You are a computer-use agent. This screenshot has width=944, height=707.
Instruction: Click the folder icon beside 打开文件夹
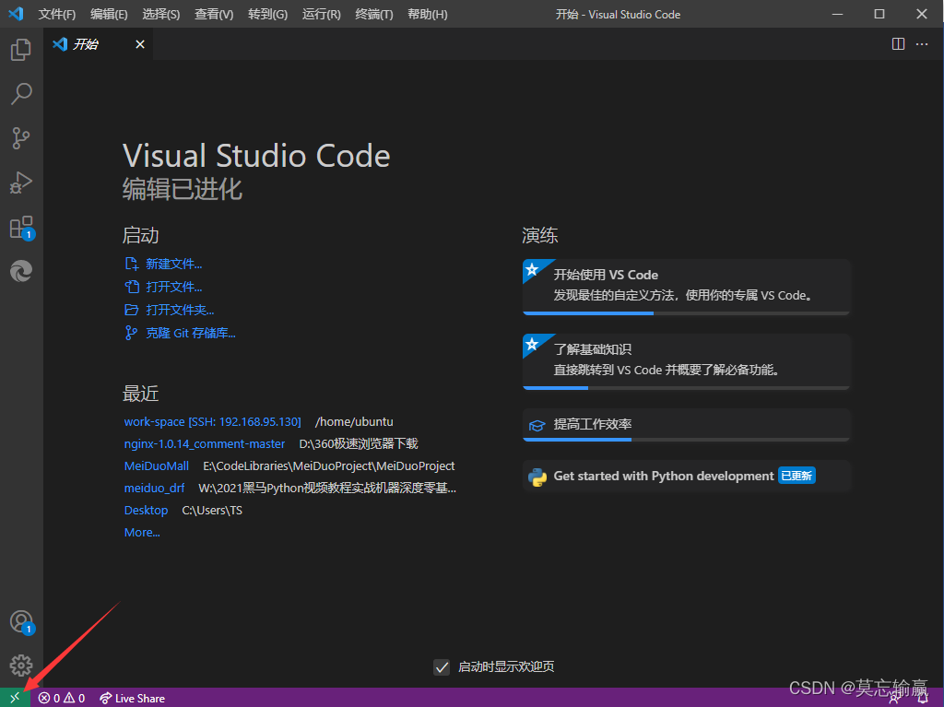(132, 310)
